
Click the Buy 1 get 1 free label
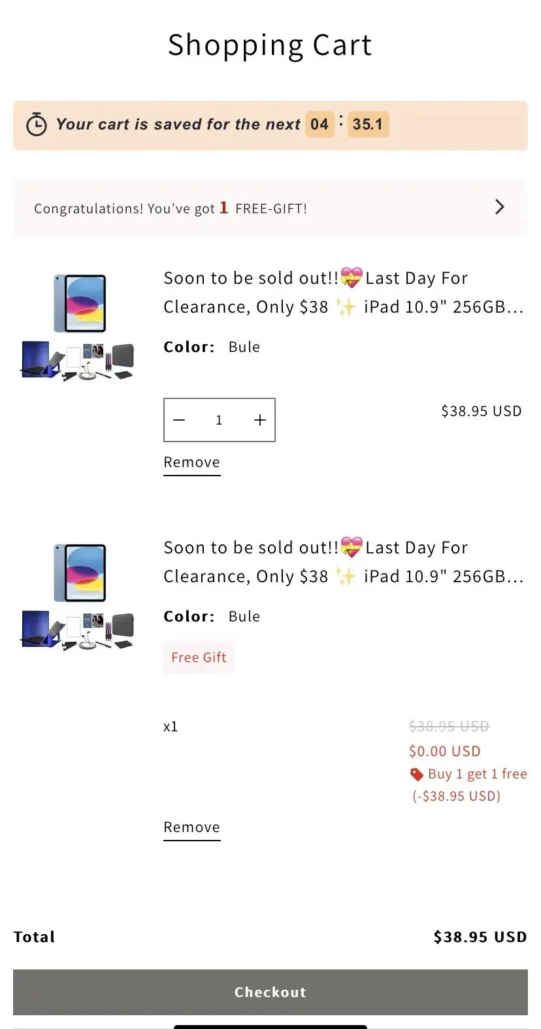(x=478, y=774)
